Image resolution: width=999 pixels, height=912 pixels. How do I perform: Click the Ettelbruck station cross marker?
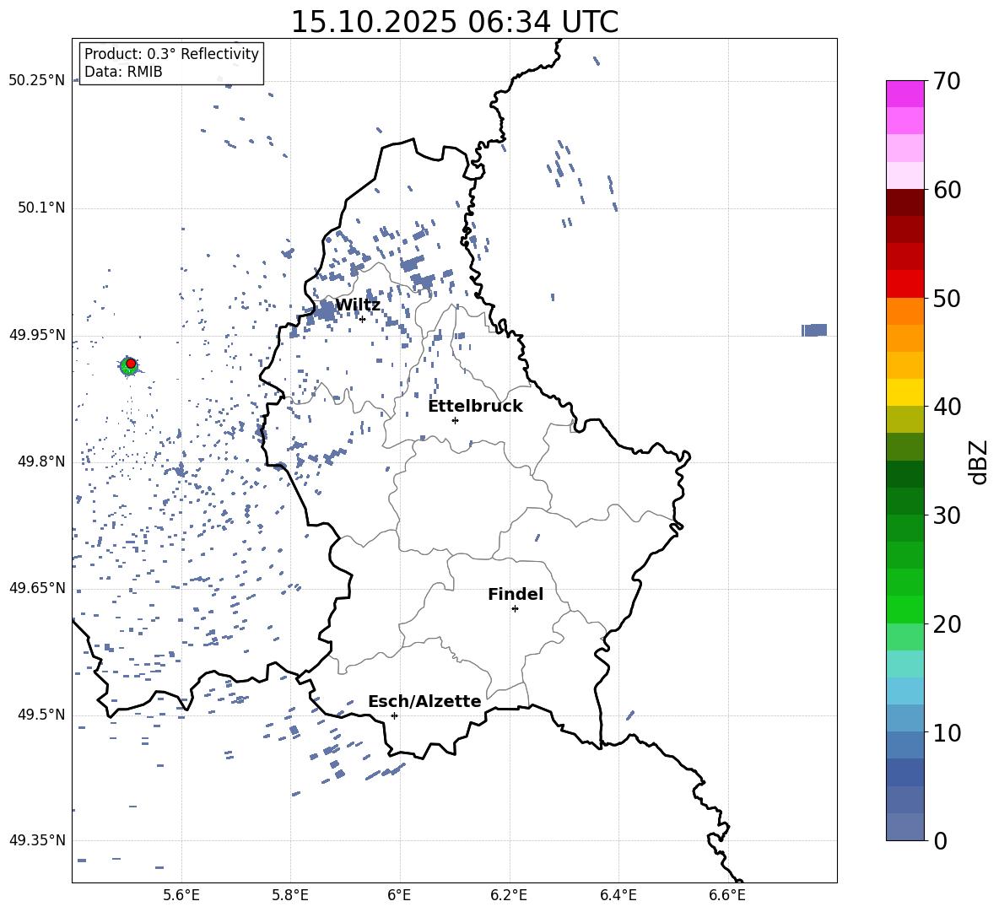point(455,420)
